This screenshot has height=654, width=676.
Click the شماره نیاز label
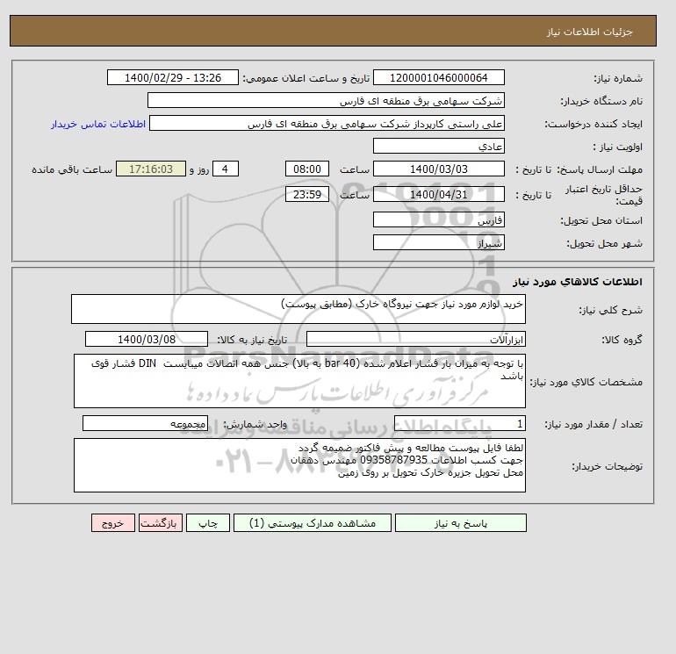point(618,78)
